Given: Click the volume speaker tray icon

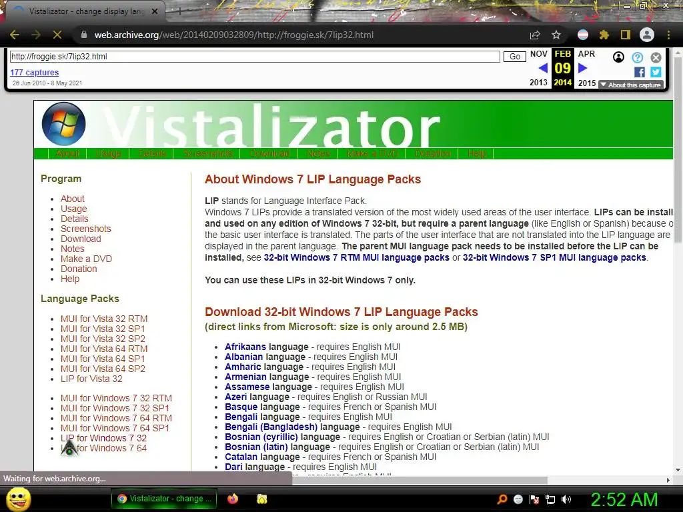Looking at the screenshot, I should pos(566,499).
